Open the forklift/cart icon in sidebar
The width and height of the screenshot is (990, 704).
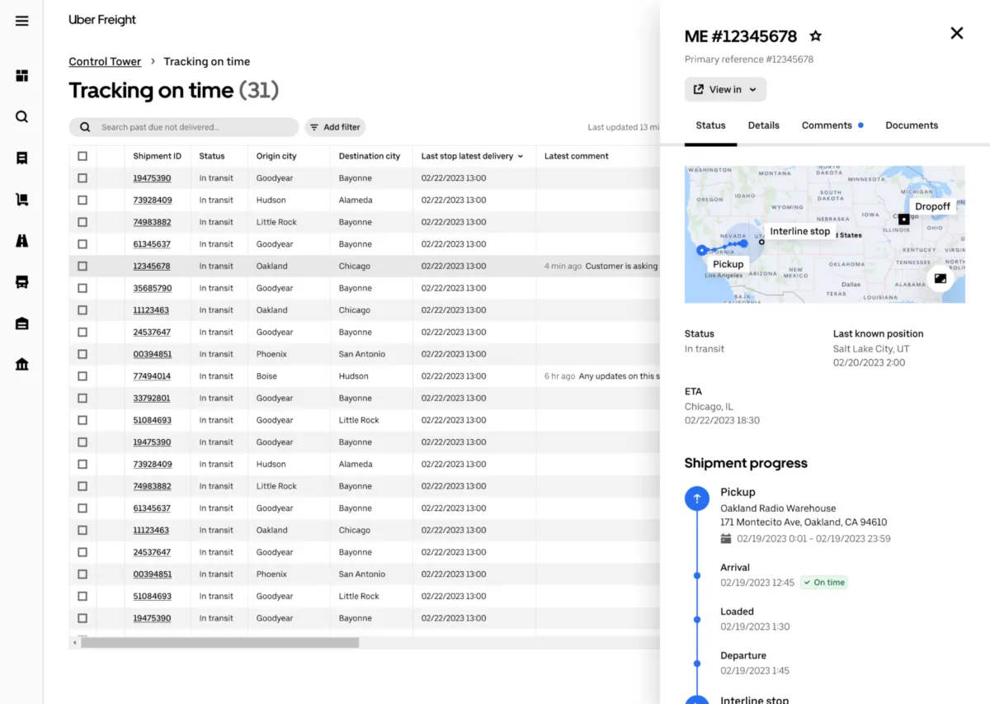click(22, 199)
